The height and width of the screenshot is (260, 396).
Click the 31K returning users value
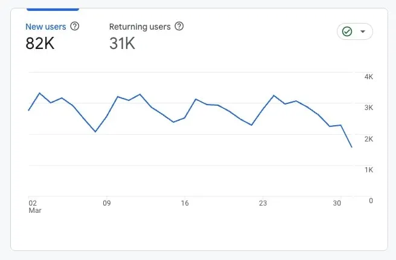122,44
